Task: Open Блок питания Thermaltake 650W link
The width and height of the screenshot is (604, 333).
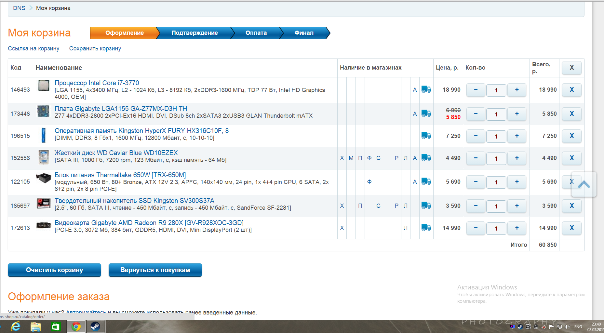Action: (x=120, y=175)
